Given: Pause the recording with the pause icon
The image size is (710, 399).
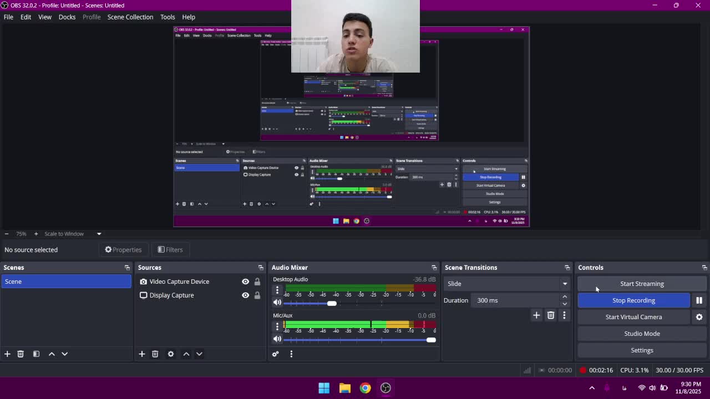Looking at the screenshot, I should (699, 300).
